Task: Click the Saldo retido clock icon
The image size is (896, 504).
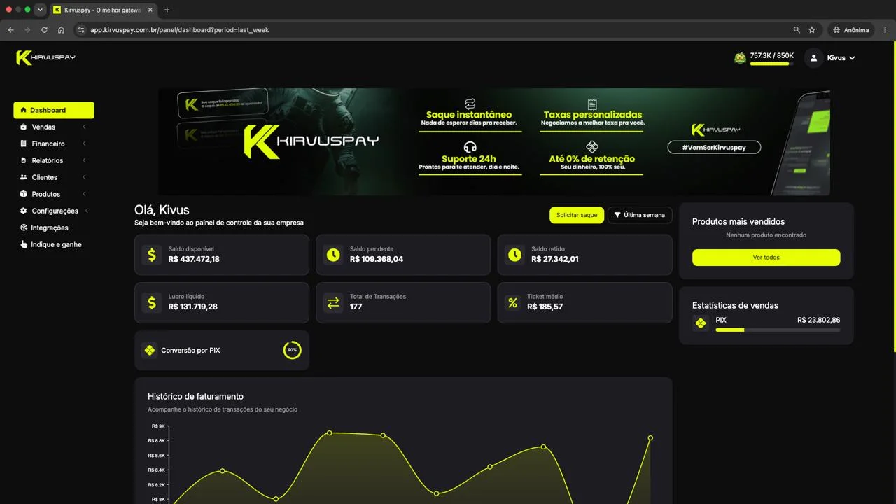Action: (514, 255)
